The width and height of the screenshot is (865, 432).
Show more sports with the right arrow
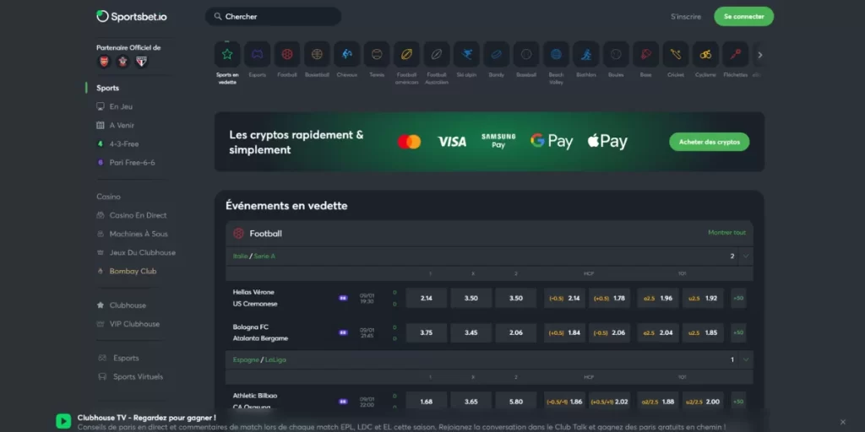[x=759, y=55]
